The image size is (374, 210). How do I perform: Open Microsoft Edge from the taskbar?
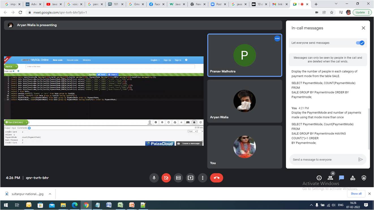pyautogui.click(x=75, y=205)
